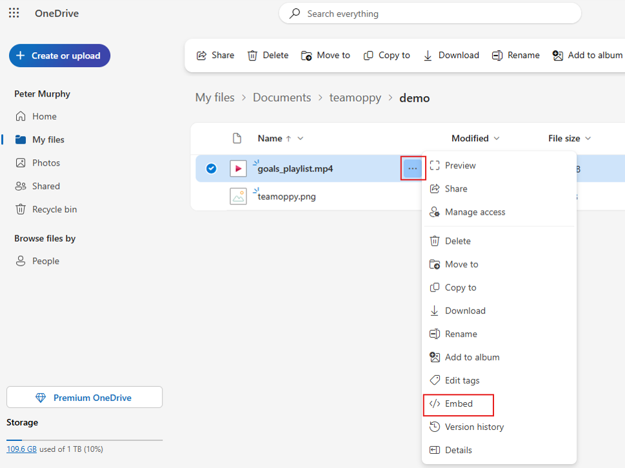Click the Create or upload button
This screenshot has width=625, height=468.
click(59, 55)
